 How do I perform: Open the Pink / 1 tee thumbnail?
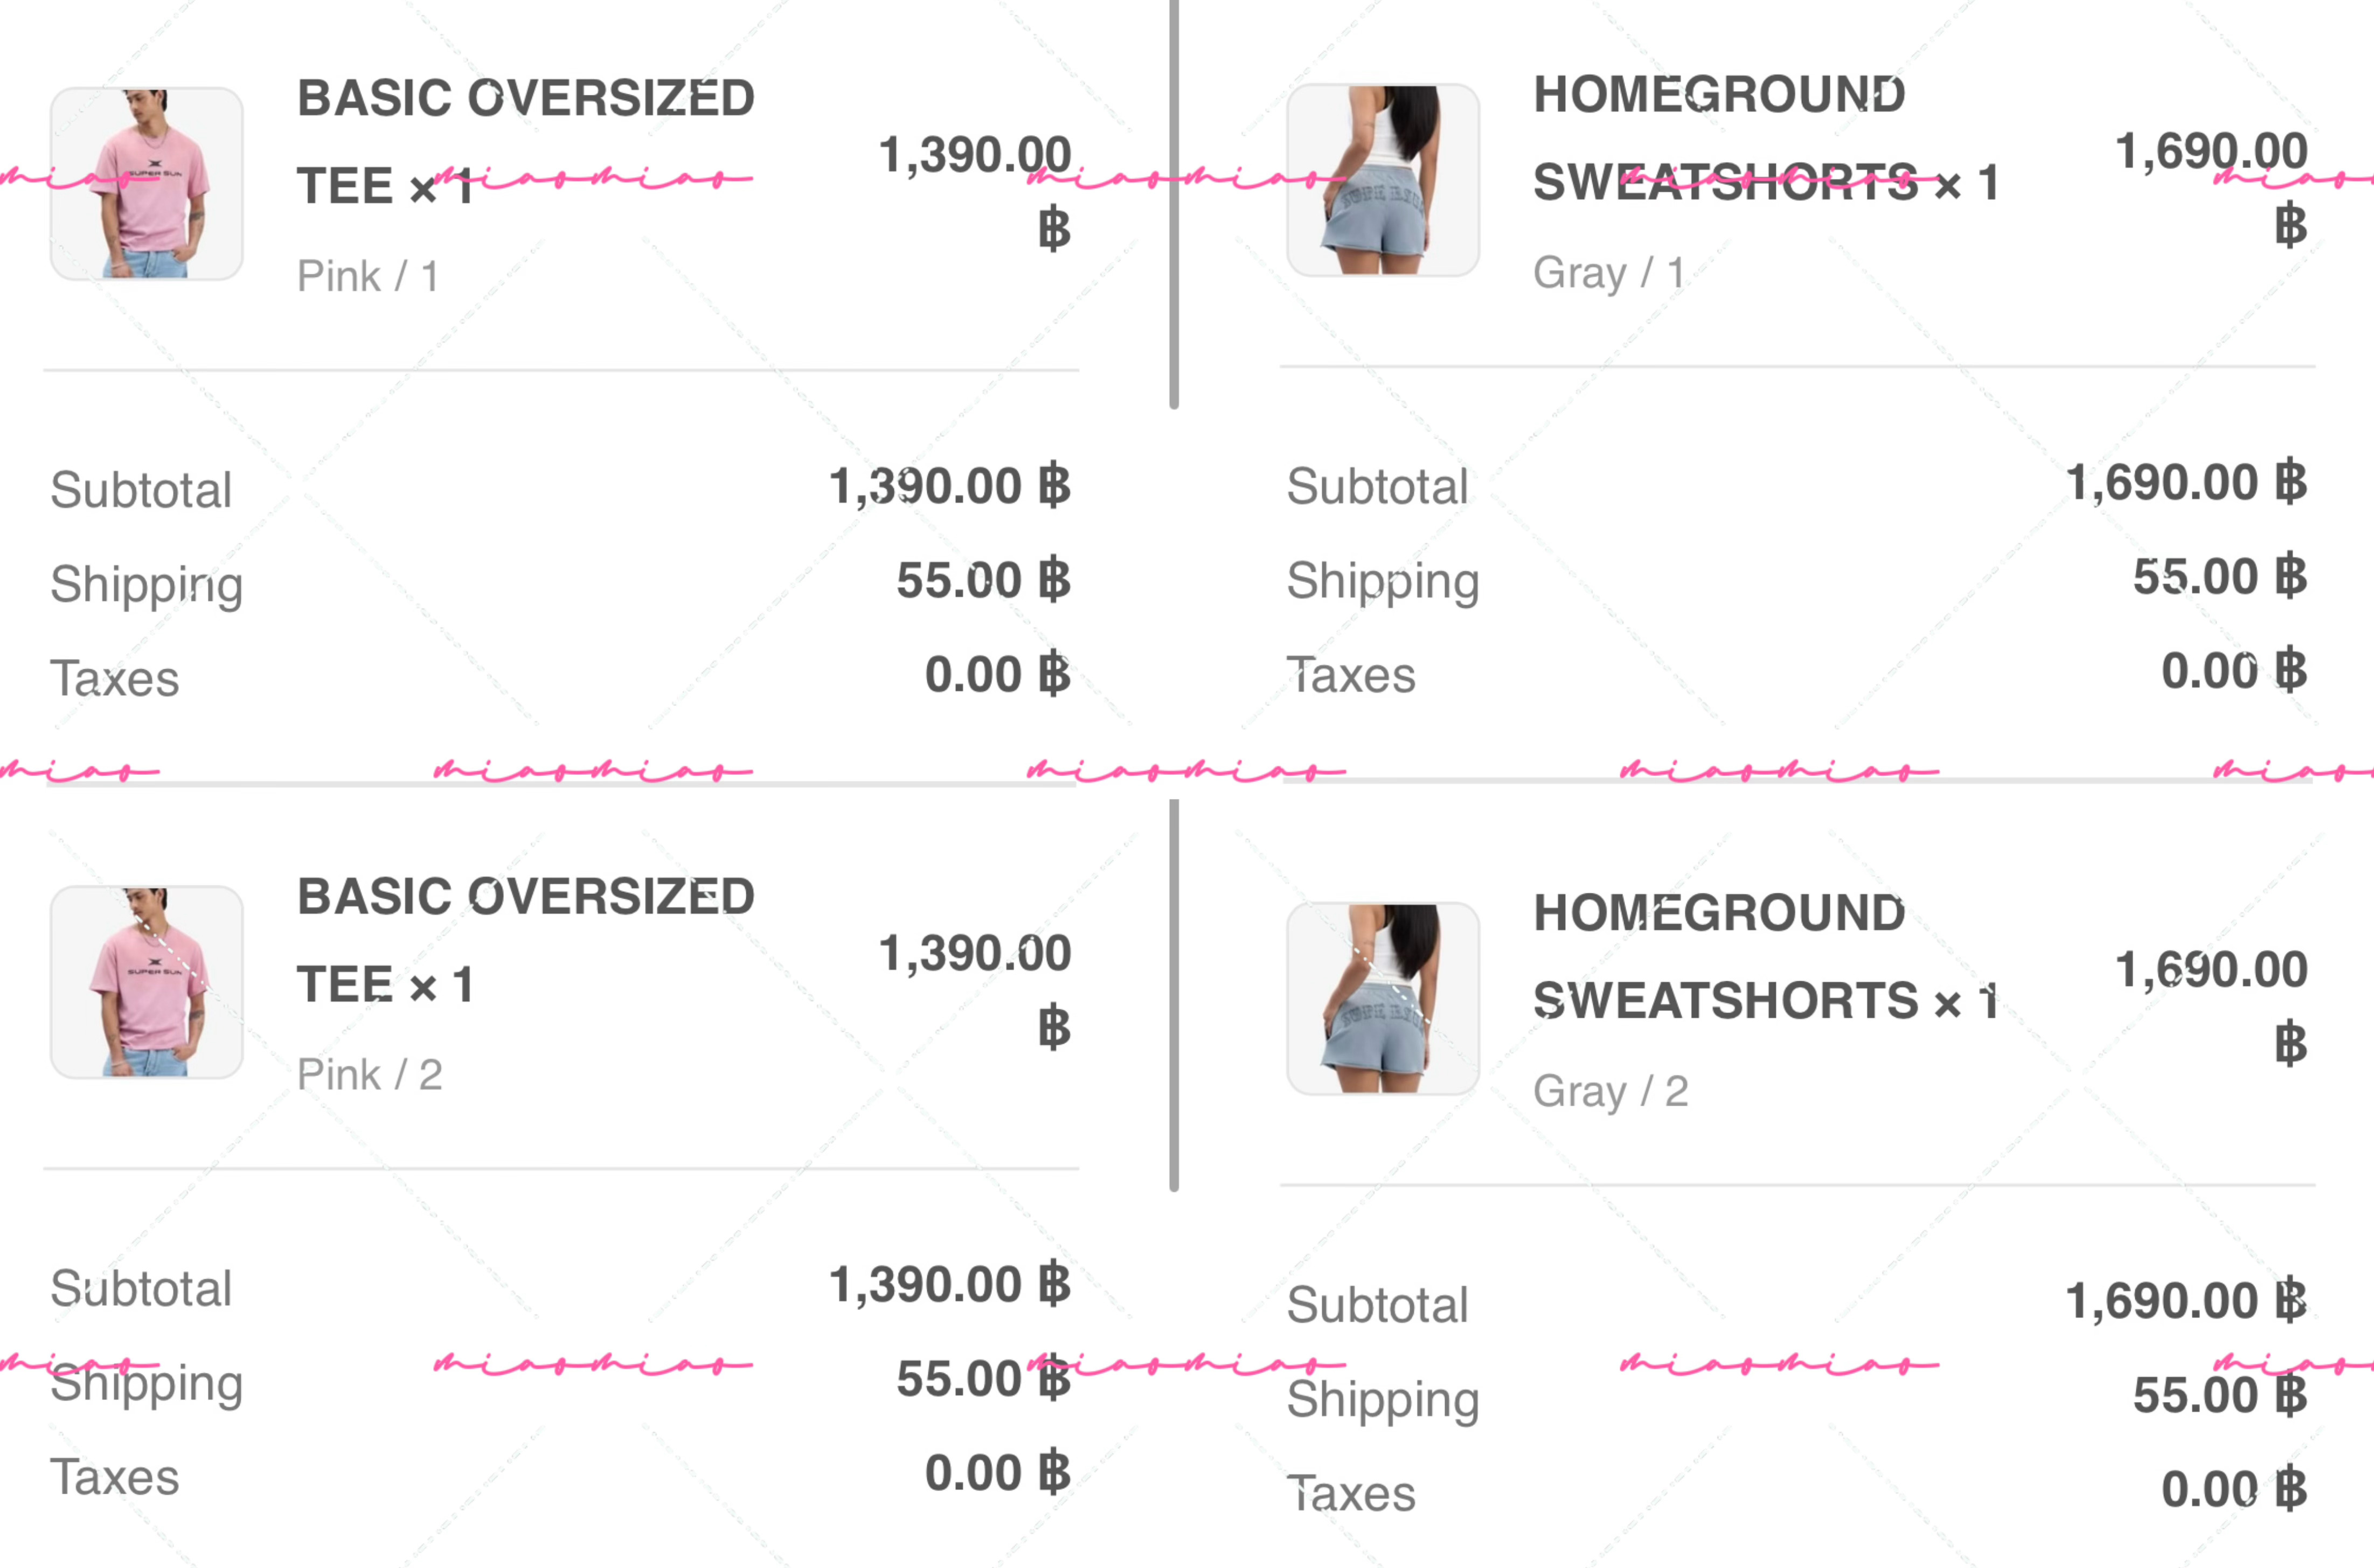pyautogui.click(x=147, y=184)
